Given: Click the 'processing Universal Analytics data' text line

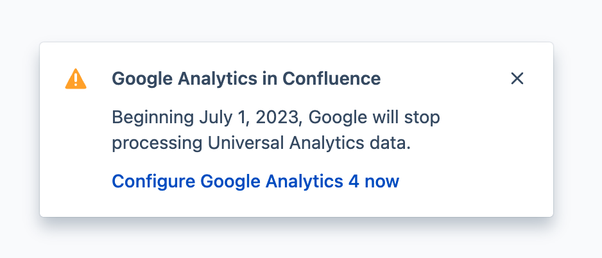Looking at the screenshot, I should (x=261, y=143).
